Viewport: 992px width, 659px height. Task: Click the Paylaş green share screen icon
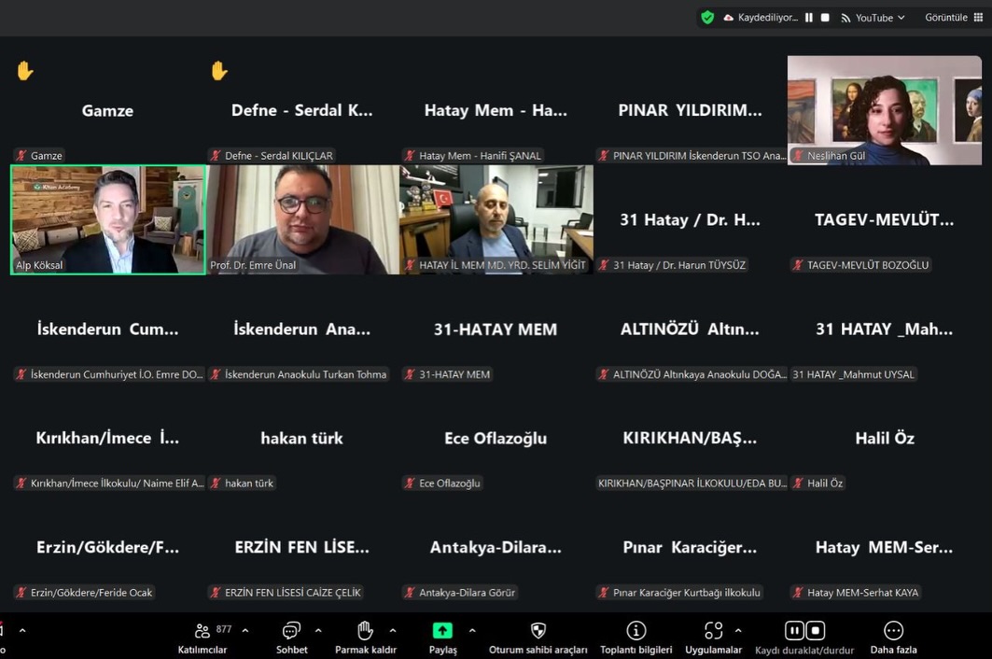pyautogui.click(x=442, y=631)
